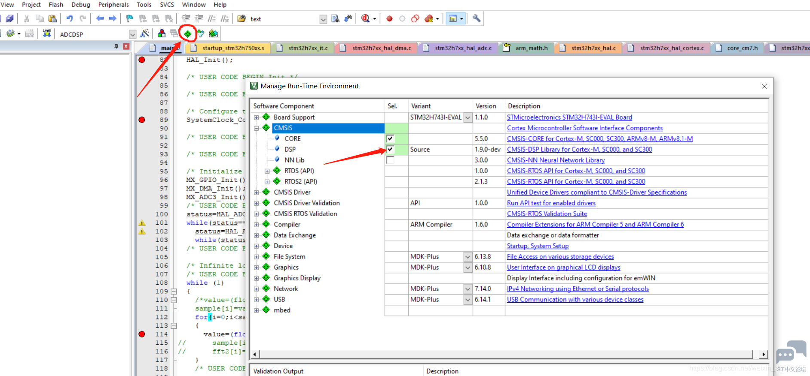This screenshot has height=376, width=810.
Task: Open the Manage Project Items icon
Action: 162,33
